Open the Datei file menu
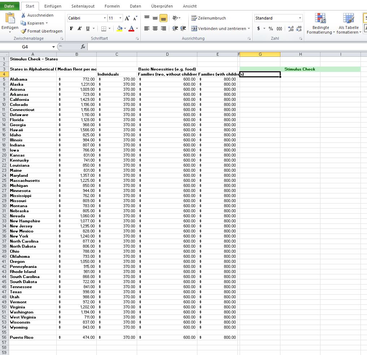Viewport: 367px width, 355px height. click(9, 6)
